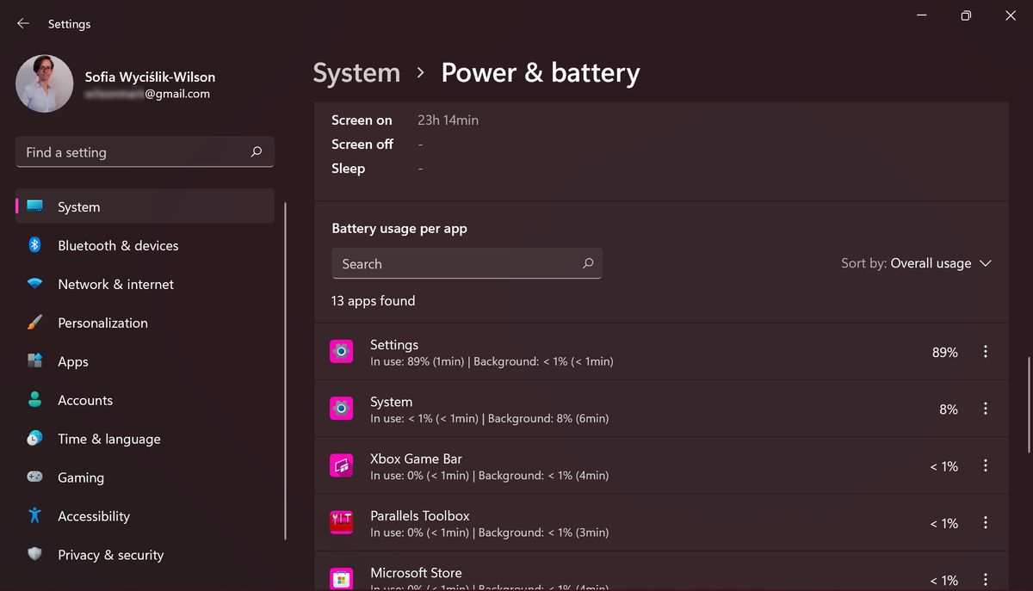1033x591 pixels.
Task: Click the Microsoft Store app icon
Action: (341, 577)
